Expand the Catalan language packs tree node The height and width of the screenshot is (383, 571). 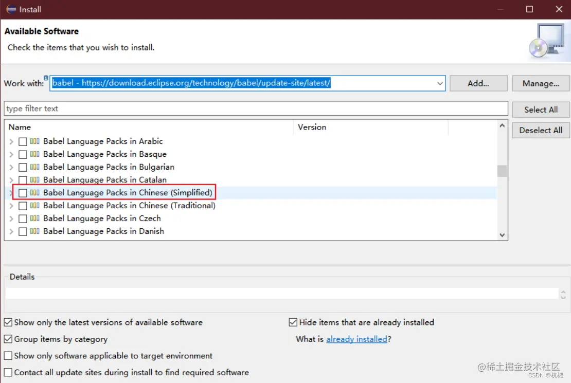point(11,180)
